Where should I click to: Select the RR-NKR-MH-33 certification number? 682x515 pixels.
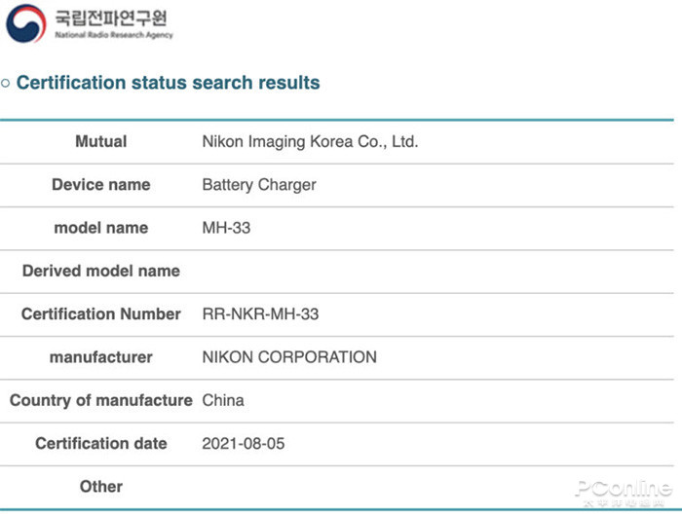click(260, 314)
